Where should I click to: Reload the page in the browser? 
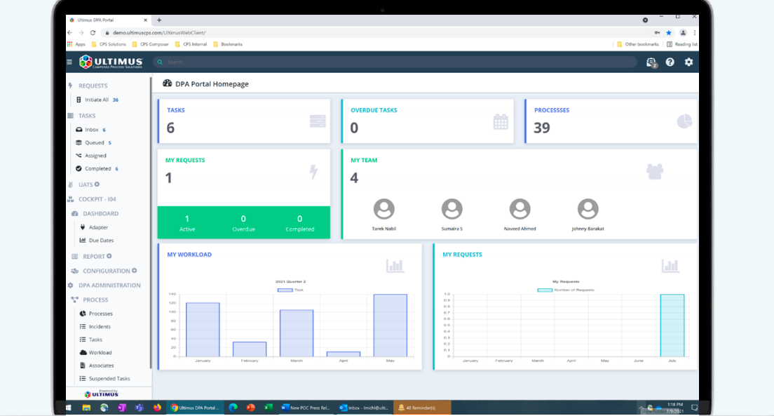coord(93,32)
